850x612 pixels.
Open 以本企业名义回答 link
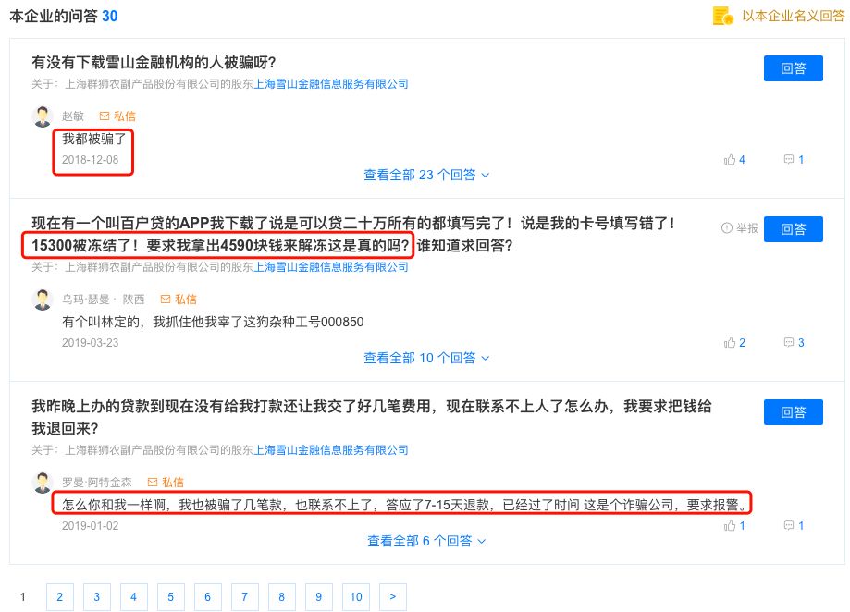(x=793, y=17)
